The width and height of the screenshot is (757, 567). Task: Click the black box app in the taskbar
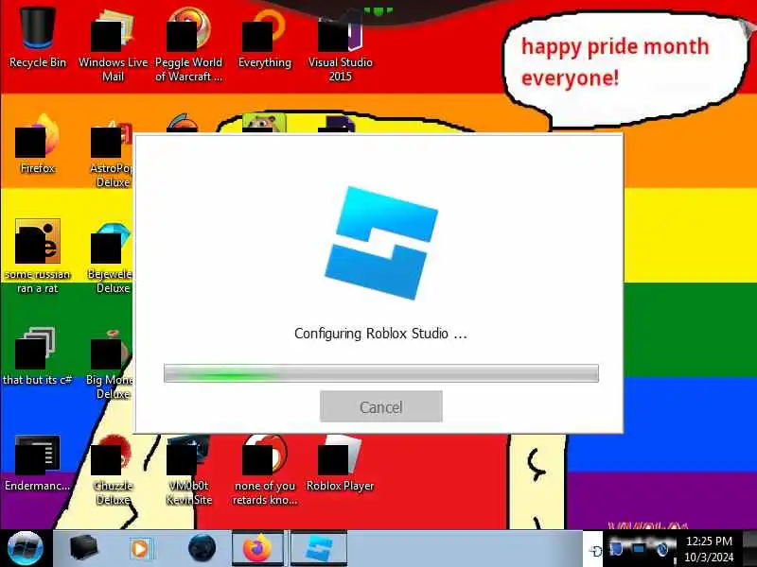(x=83, y=548)
